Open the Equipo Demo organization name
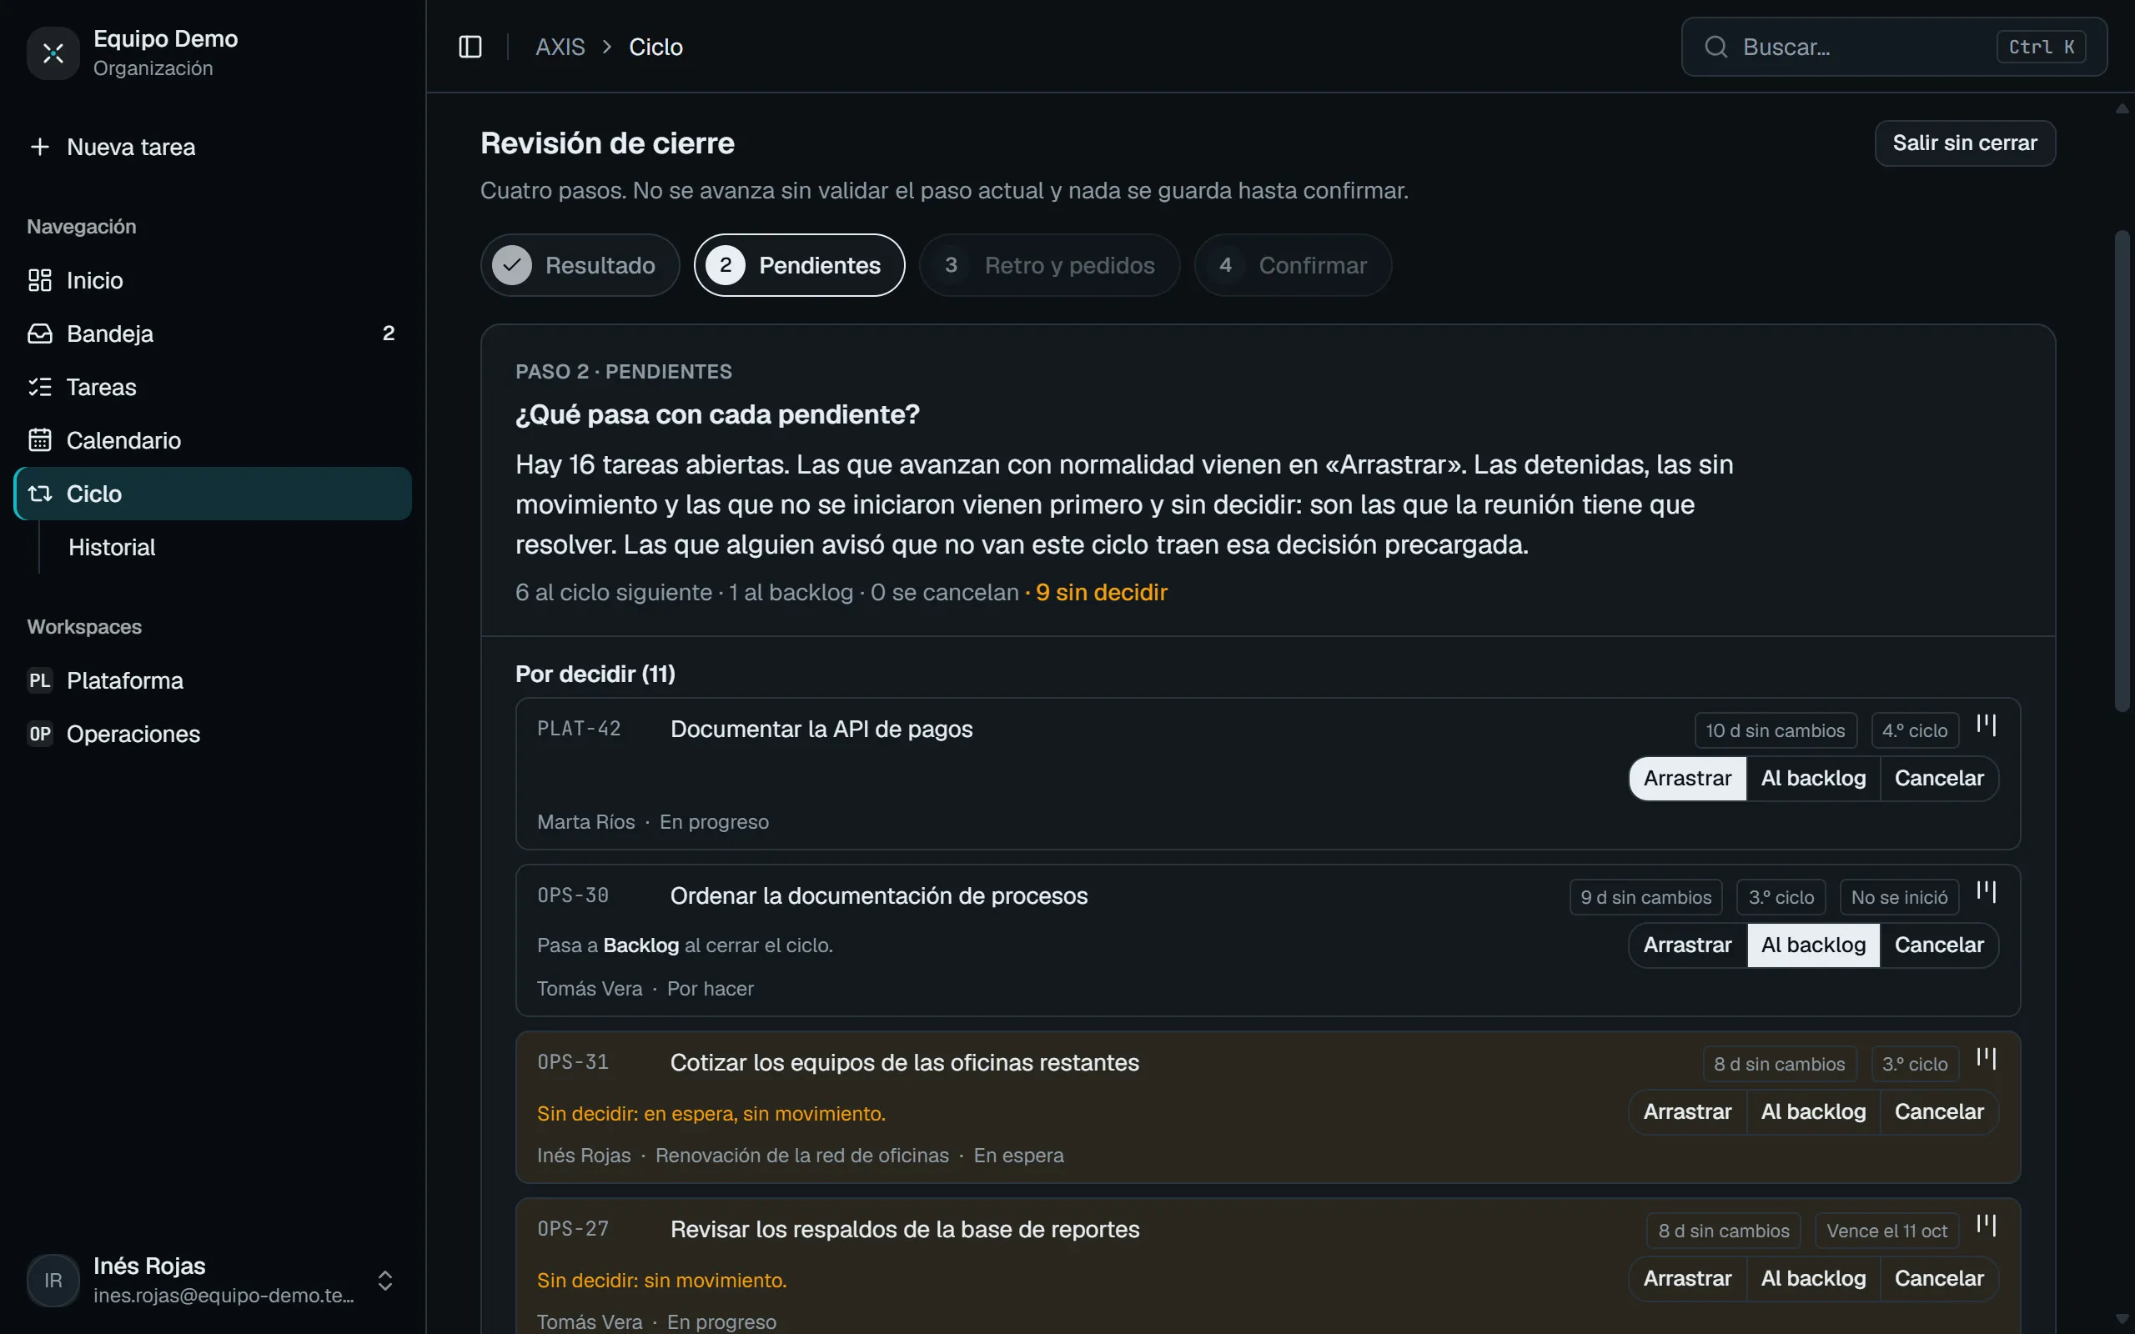2135x1334 pixels. (x=166, y=39)
